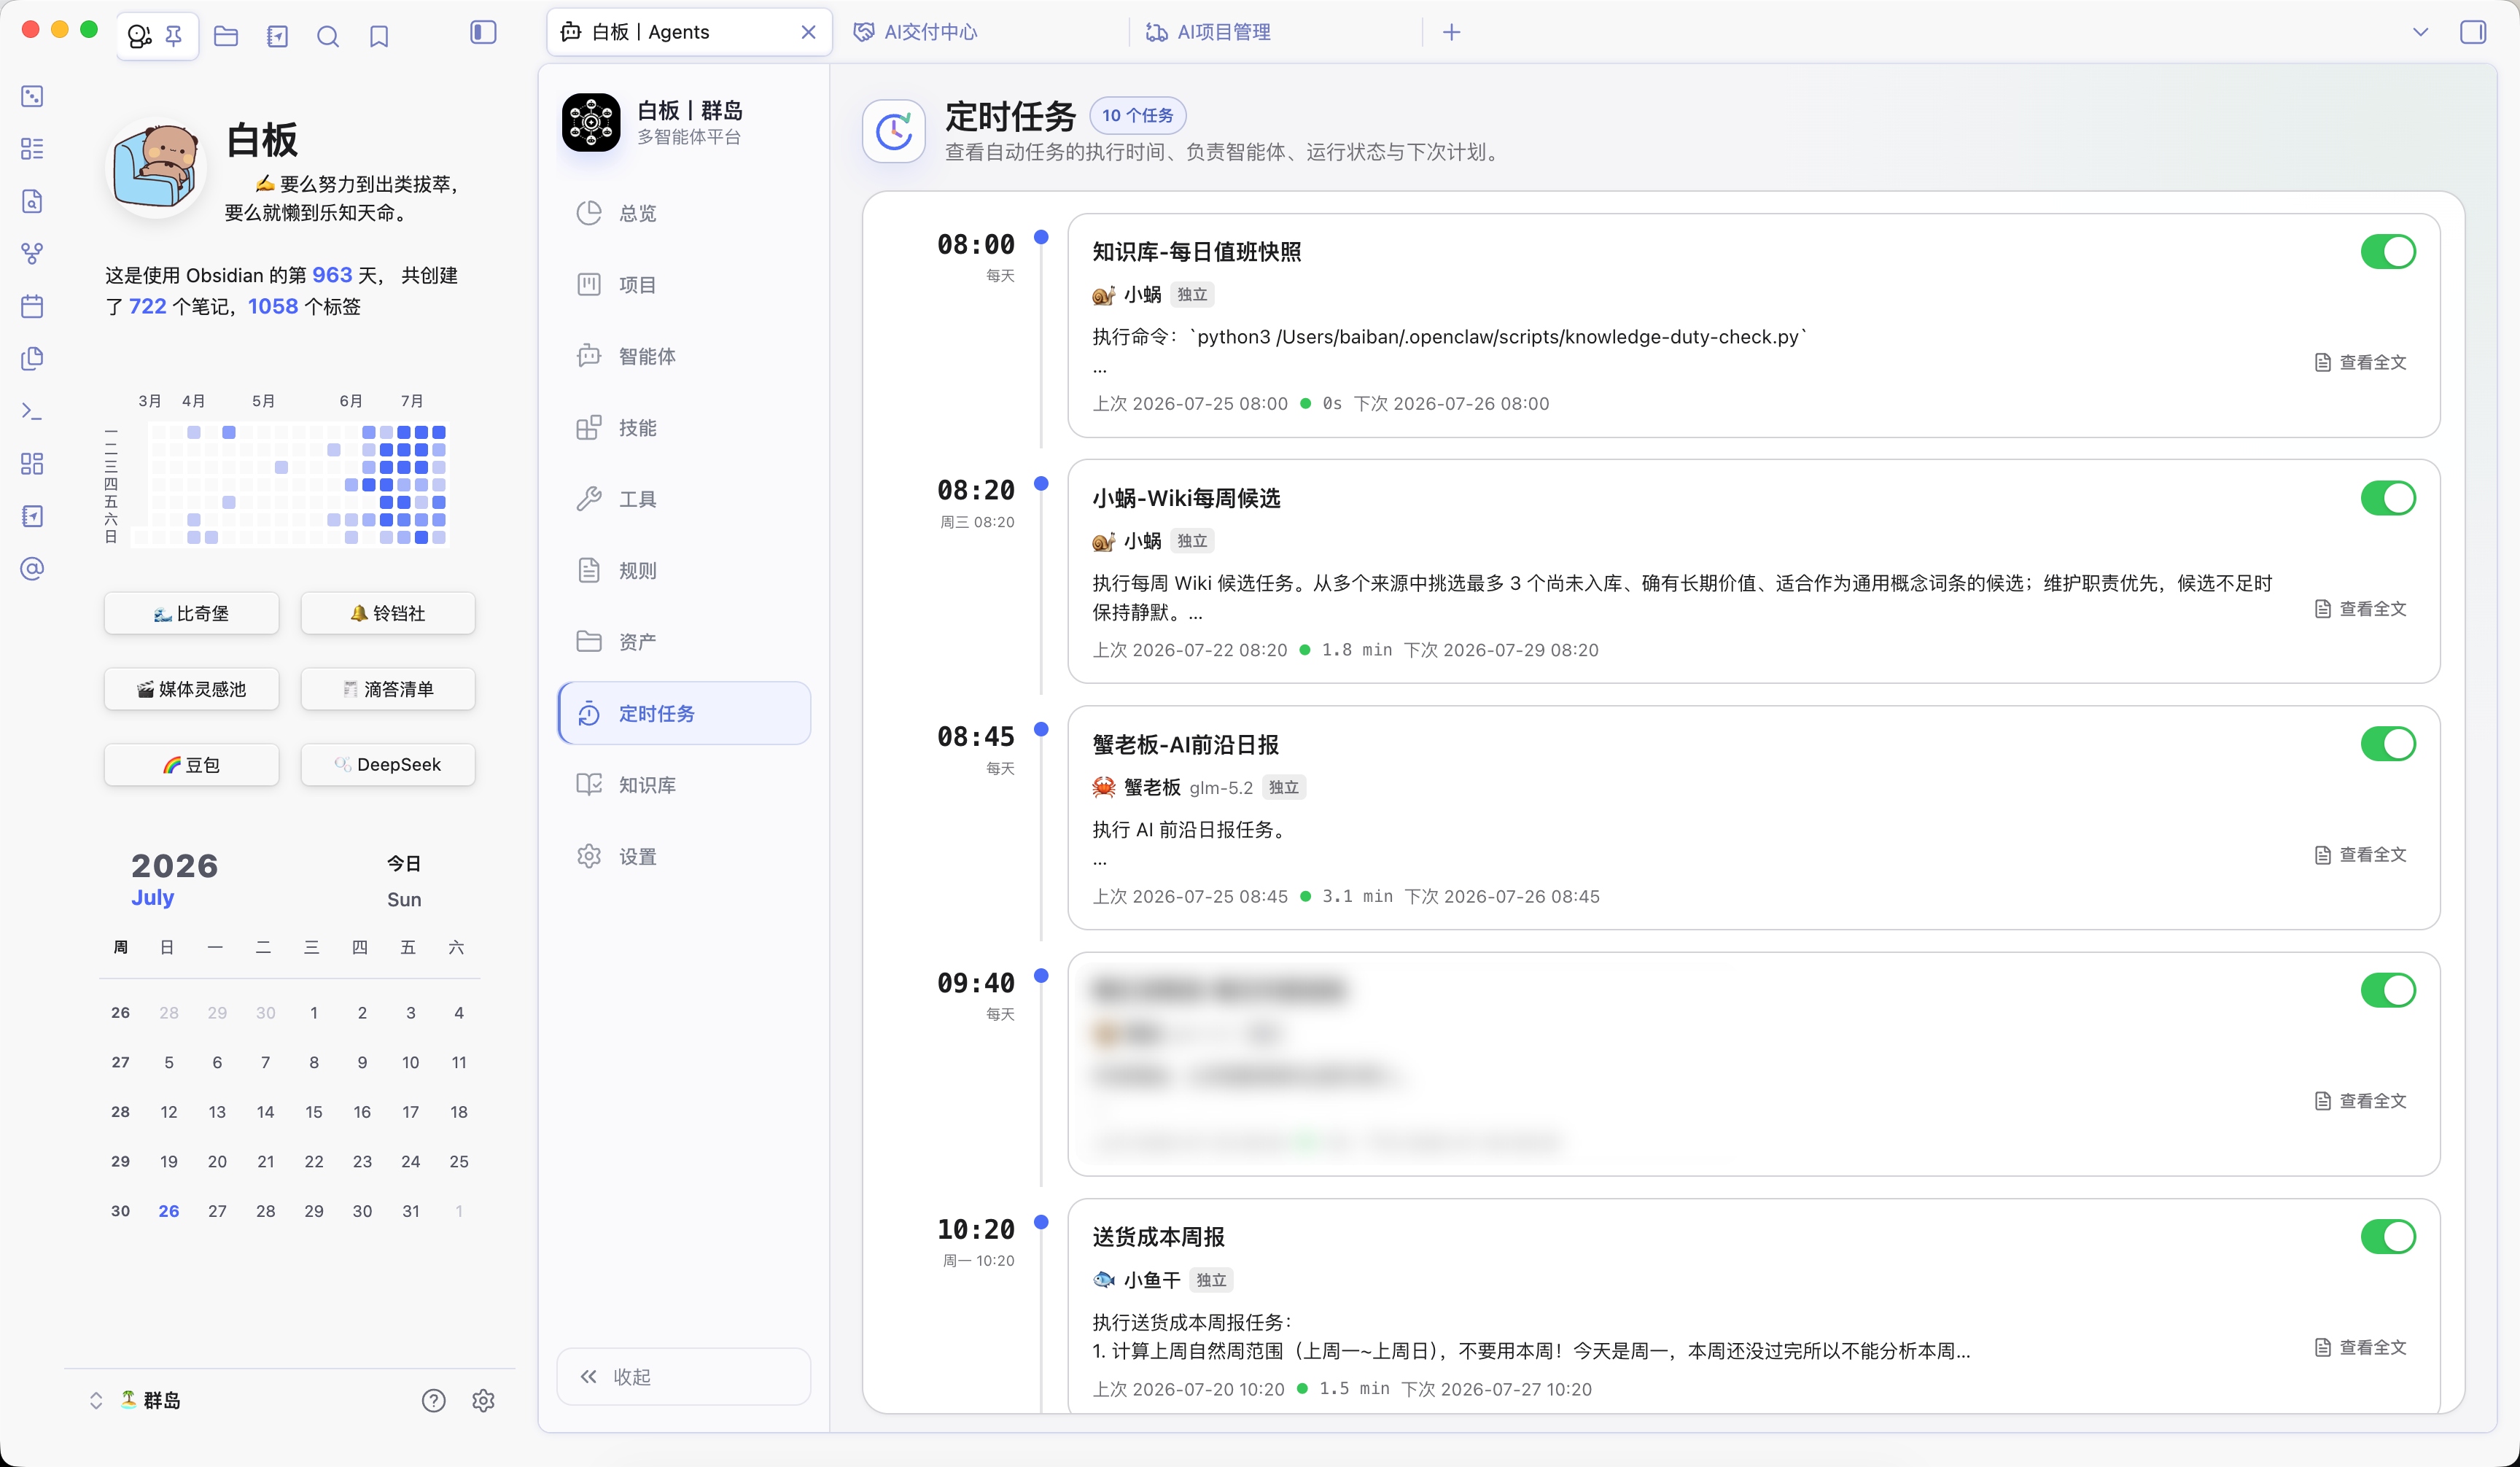Open 技能 in the side menu
This screenshot has height=1467, width=2520.
tap(683, 427)
